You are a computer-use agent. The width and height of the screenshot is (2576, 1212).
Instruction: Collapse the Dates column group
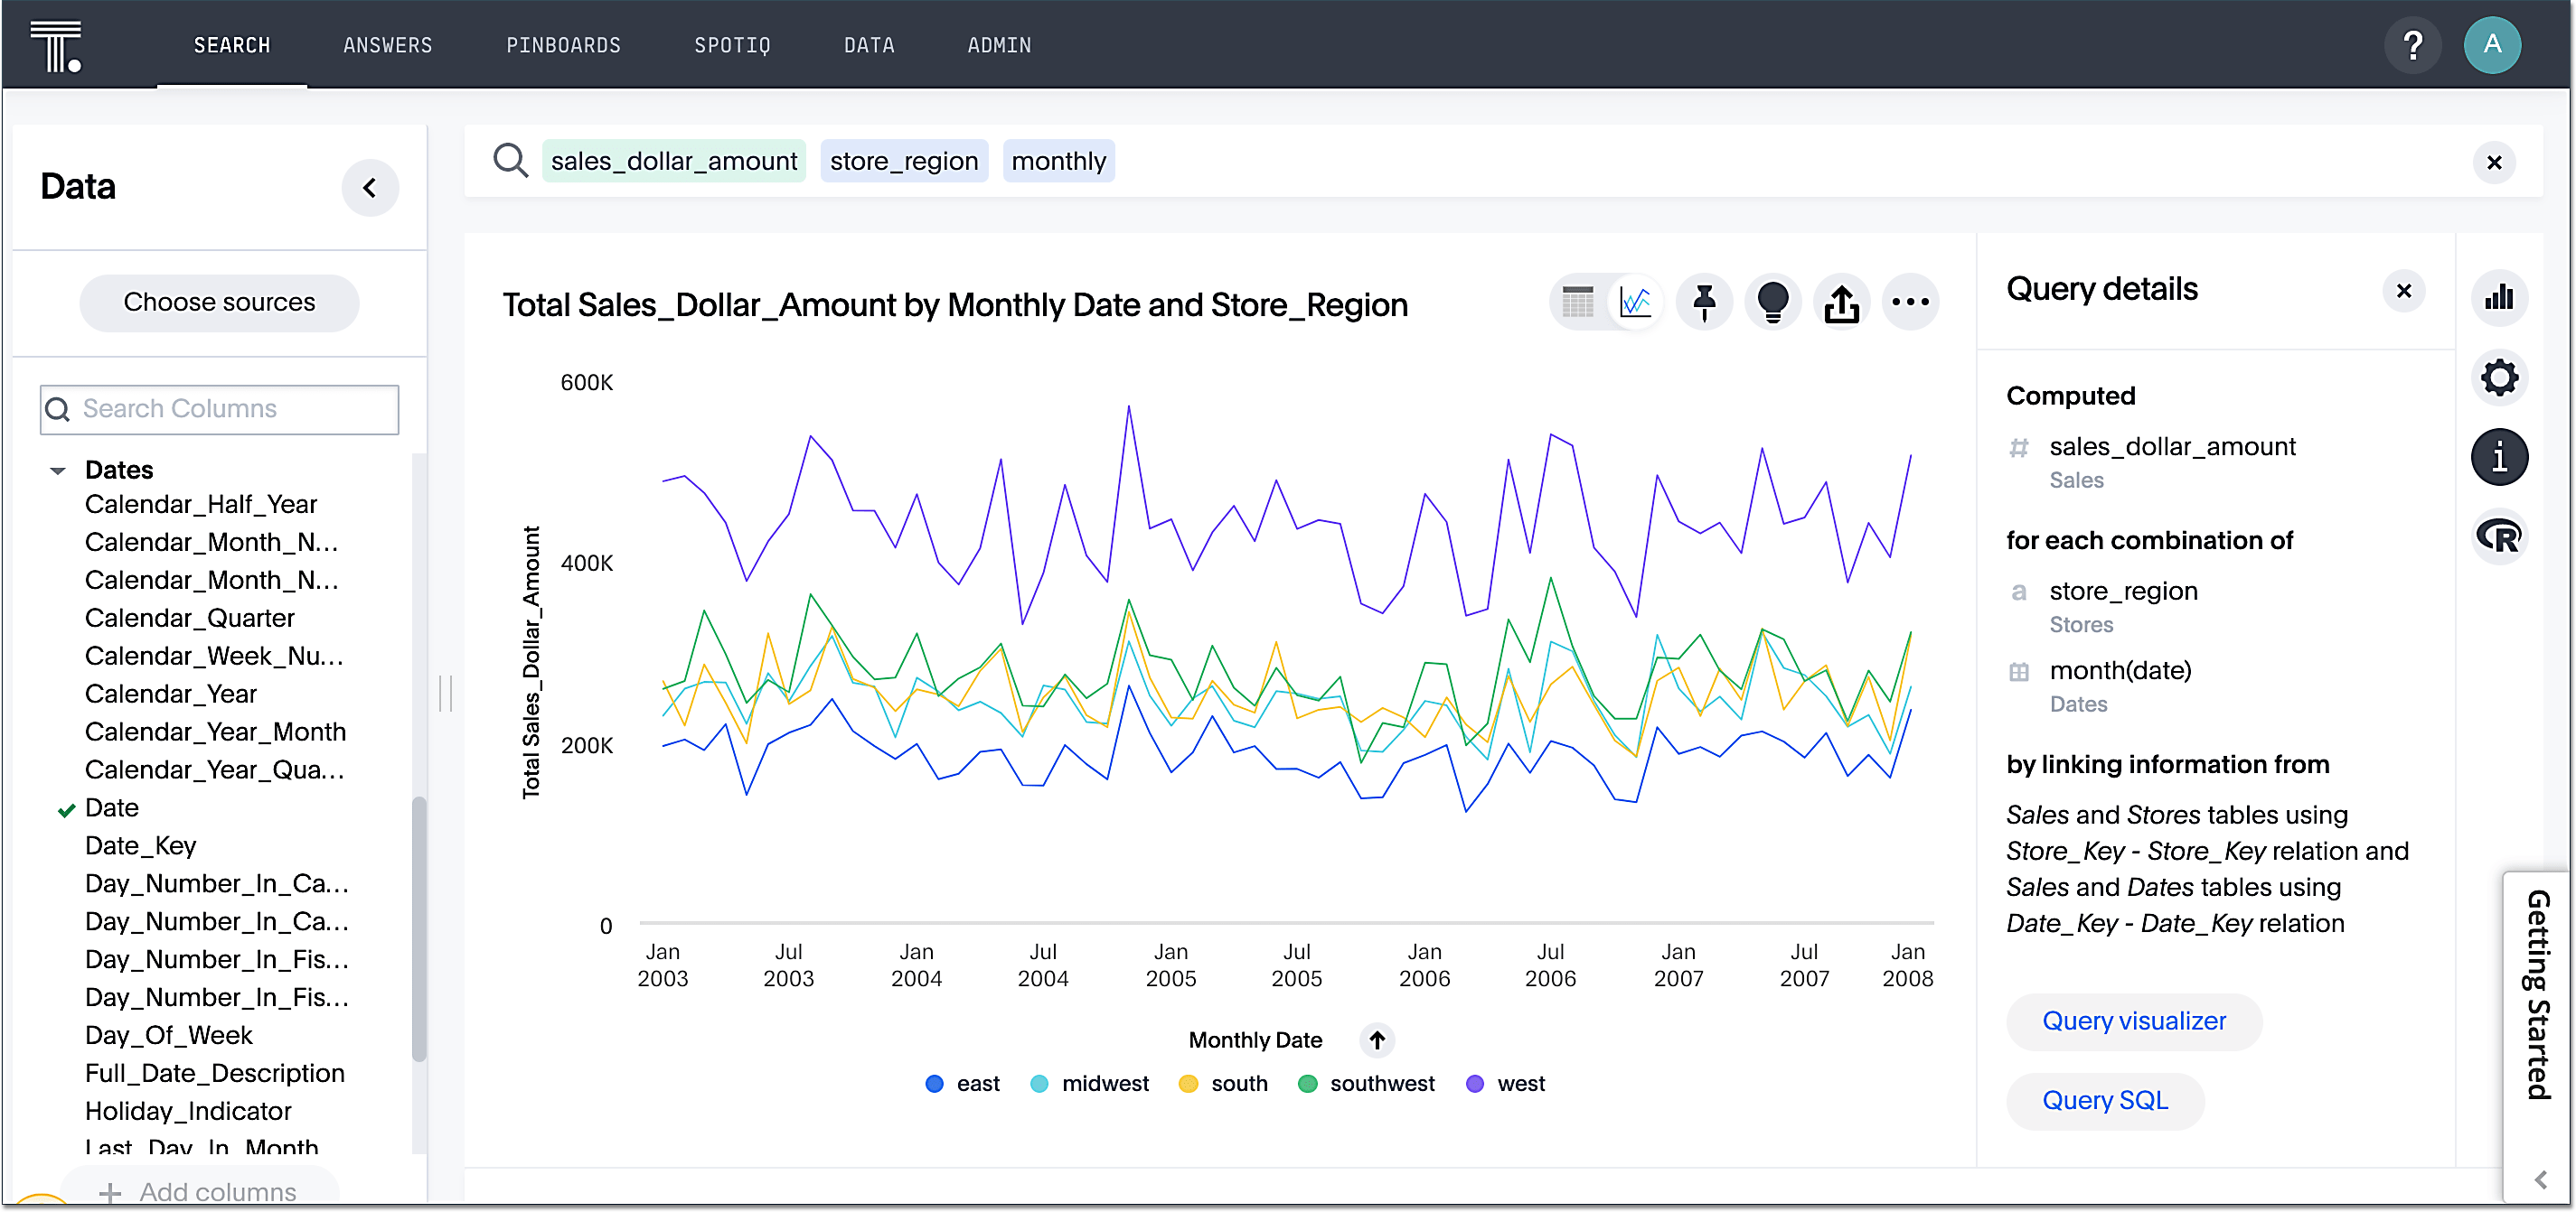point(57,470)
